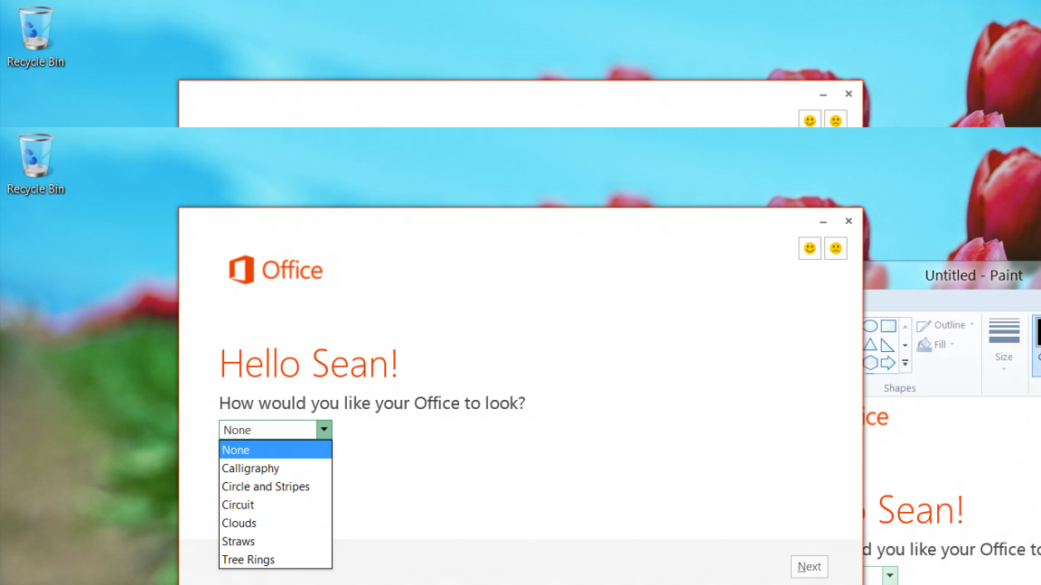Click the Fill paint-bucket icon
Viewport: 1041px width, 585px height.
pyautogui.click(x=925, y=345)
